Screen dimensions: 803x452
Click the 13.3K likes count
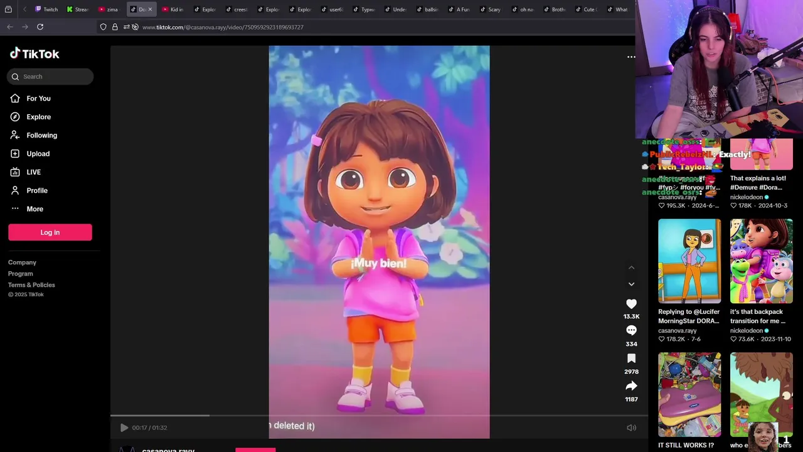[631, 316]
